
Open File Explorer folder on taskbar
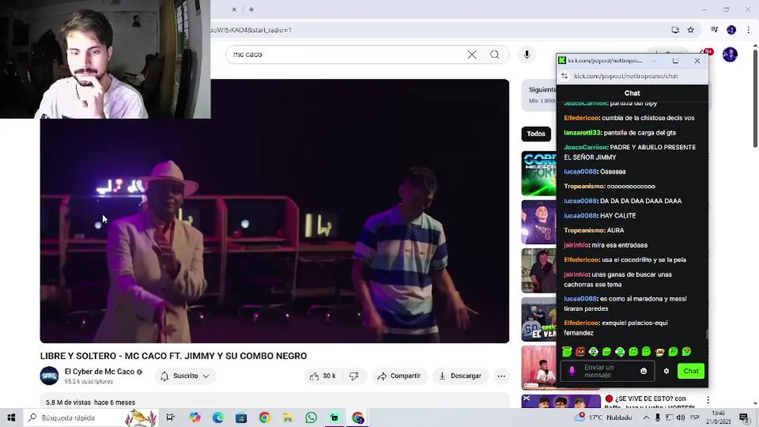tap(288, 418)
